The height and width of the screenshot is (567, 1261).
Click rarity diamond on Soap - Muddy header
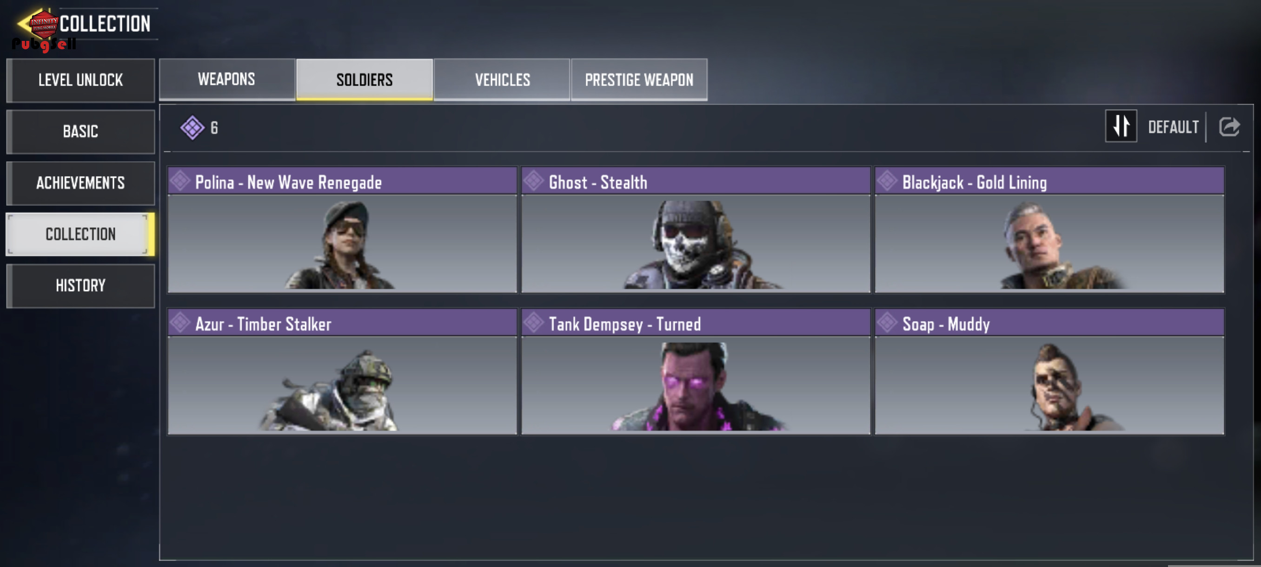tap(887, 323)
